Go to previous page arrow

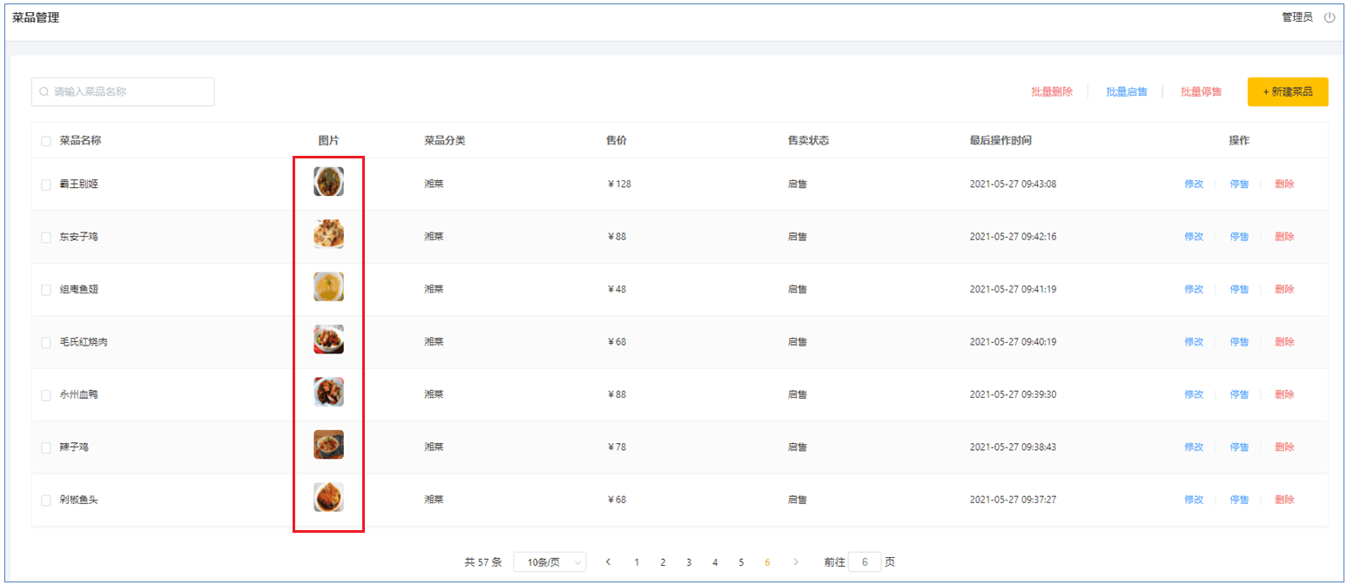click(x=608, y=562)
